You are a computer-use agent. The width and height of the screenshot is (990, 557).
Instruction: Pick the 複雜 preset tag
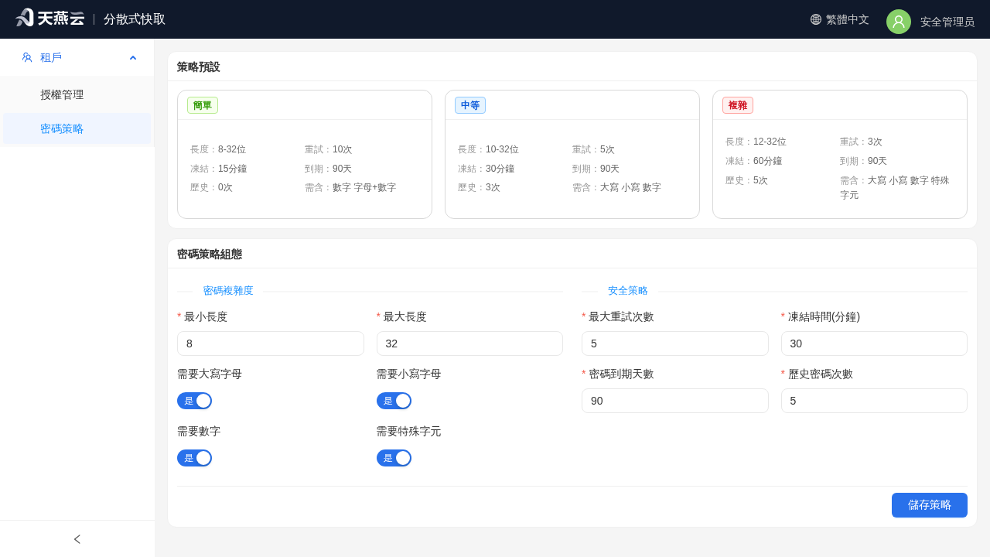[738, 105]
